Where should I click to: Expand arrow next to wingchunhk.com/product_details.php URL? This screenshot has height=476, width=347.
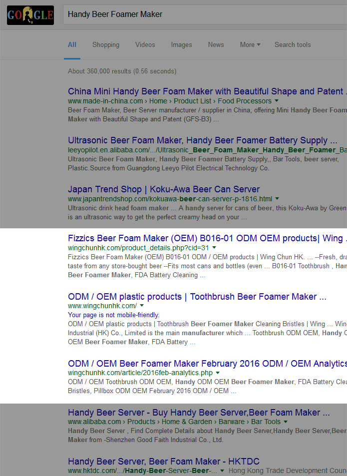pos(214,247)
